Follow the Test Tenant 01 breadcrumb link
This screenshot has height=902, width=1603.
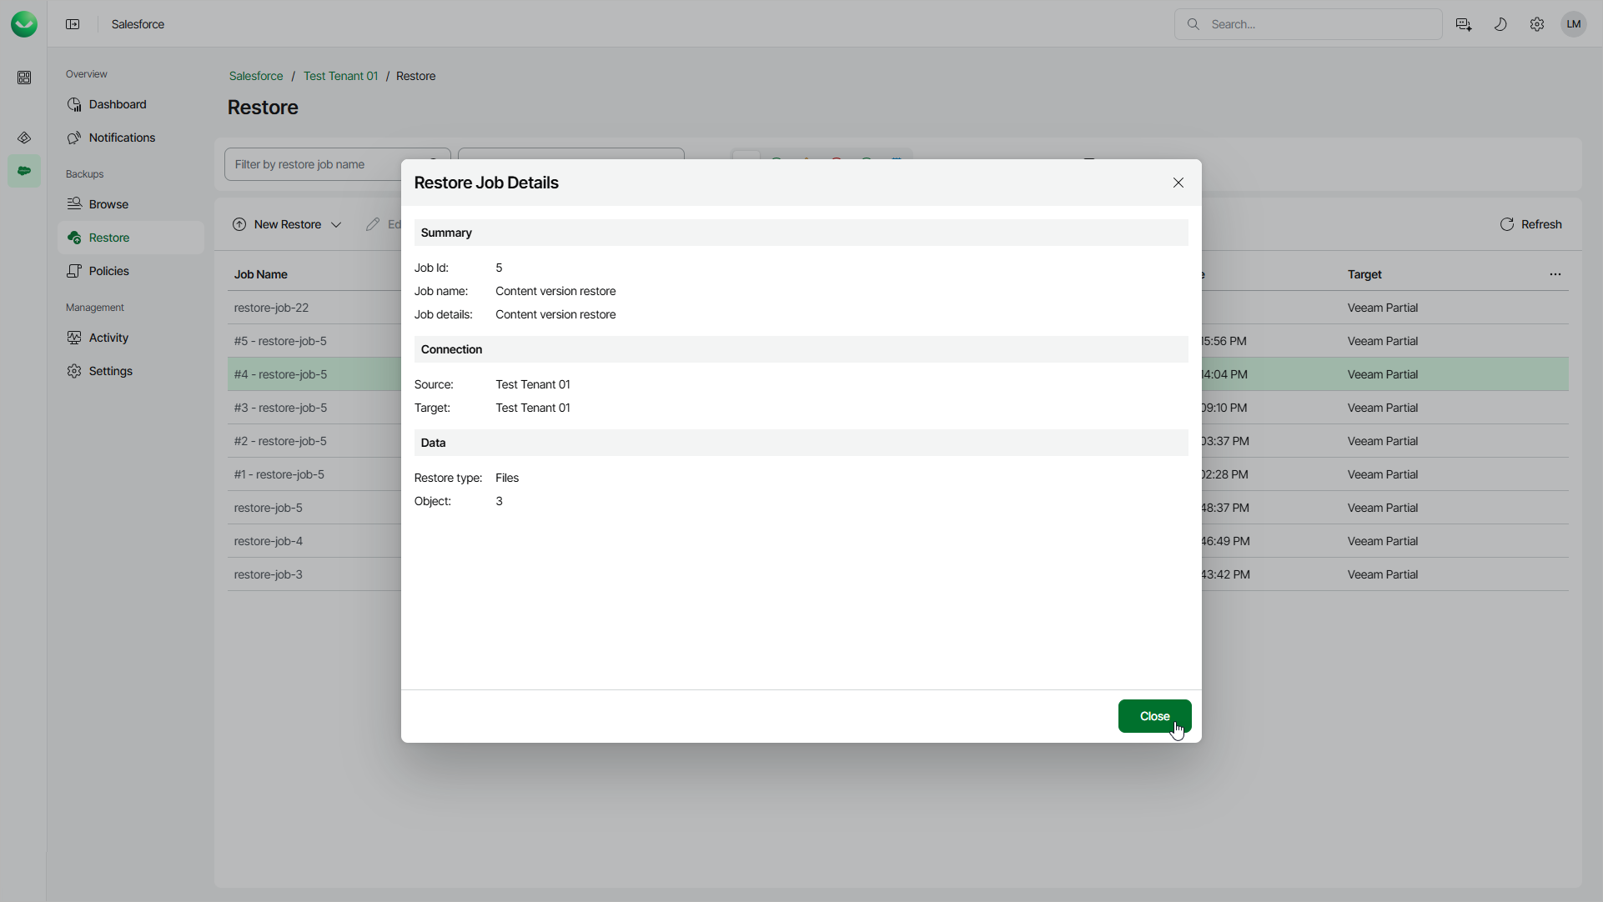340,76
